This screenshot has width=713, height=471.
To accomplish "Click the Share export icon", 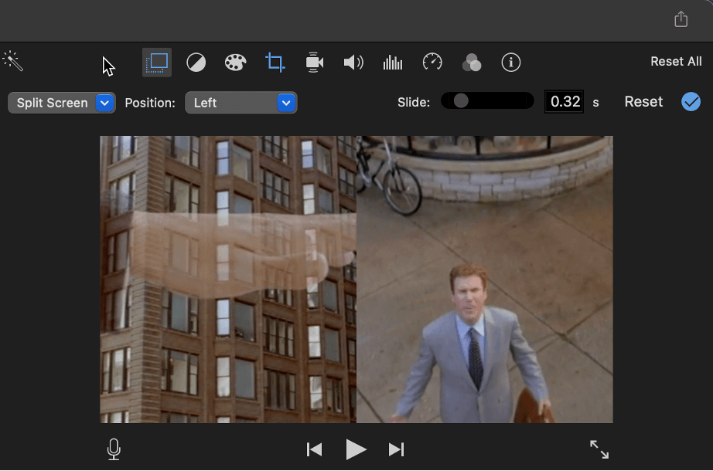I will tap(681, 19).
